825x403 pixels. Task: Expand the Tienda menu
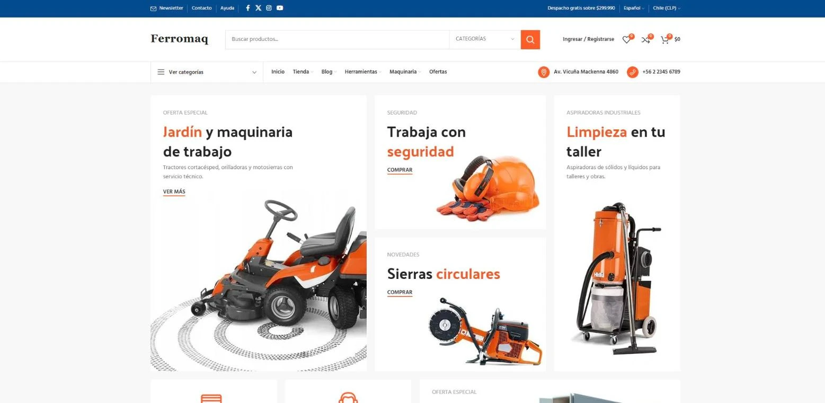303,72
